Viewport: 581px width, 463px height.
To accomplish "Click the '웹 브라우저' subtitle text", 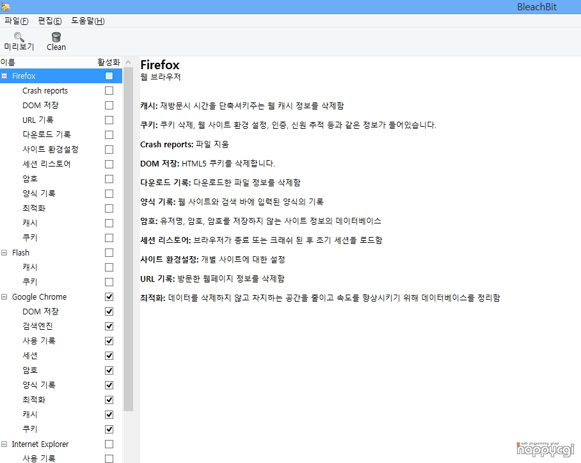I will pyautogui.click(x=161, y=77).
